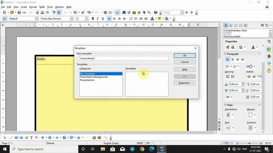Toggle numbered list icon in toolbar
The image size is (273, 153).
(x=131, y=19)
